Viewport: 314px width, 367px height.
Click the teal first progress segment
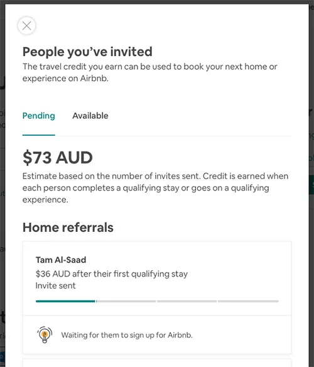pos(65,301)
